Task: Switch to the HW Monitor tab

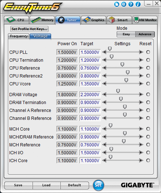Action: click(x=145, y=20)
